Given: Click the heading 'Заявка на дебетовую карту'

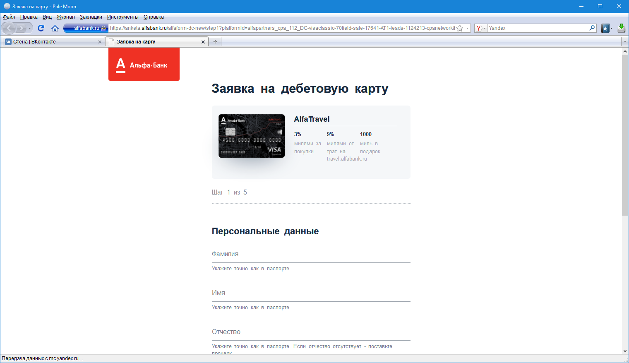Looking at the screenshot, I should 300,89.
